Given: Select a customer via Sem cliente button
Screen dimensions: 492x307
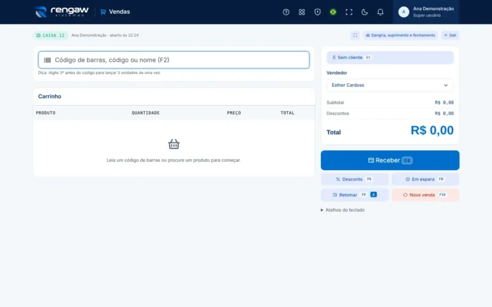Looking at the screenshot, I should 389,58.
